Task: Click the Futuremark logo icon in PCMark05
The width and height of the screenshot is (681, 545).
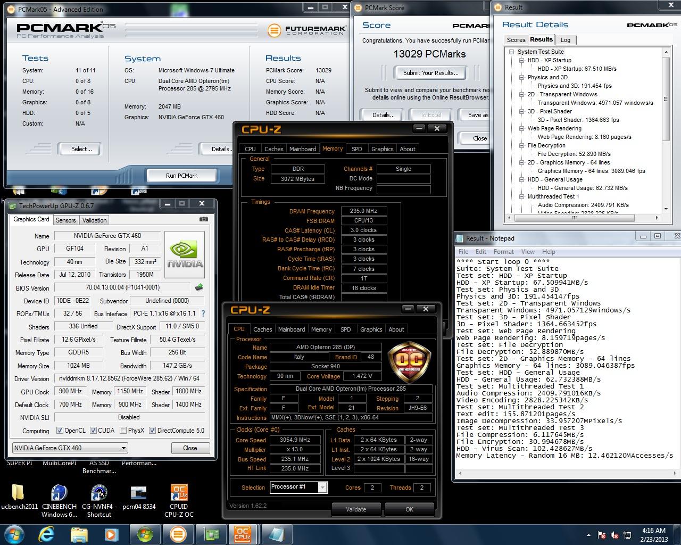Action: click(x=275, y=30)
